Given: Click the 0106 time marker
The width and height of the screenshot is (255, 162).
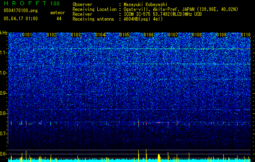Looking at the screenshot, I should (149, 35).
